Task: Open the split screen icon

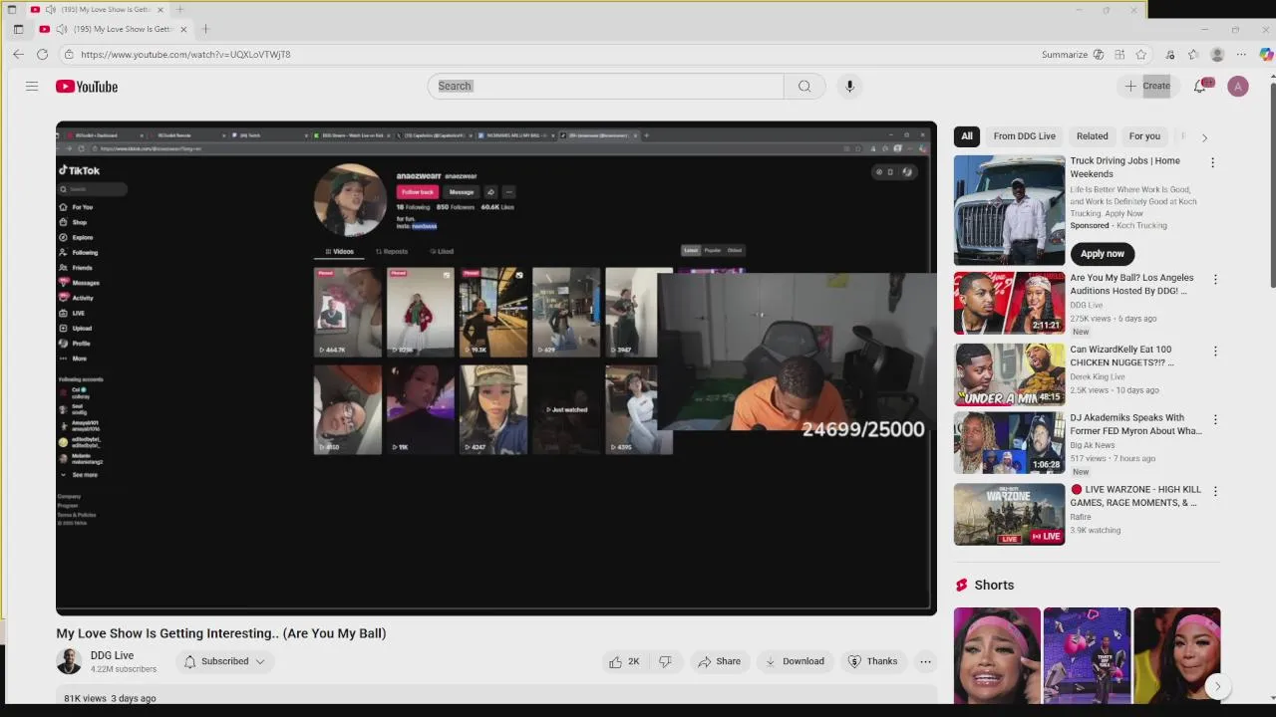Action: click(x=1119, y=54)
